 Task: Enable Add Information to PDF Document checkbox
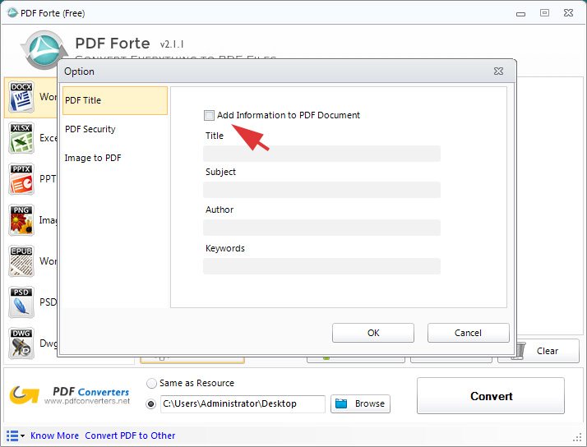click(209, 115)
